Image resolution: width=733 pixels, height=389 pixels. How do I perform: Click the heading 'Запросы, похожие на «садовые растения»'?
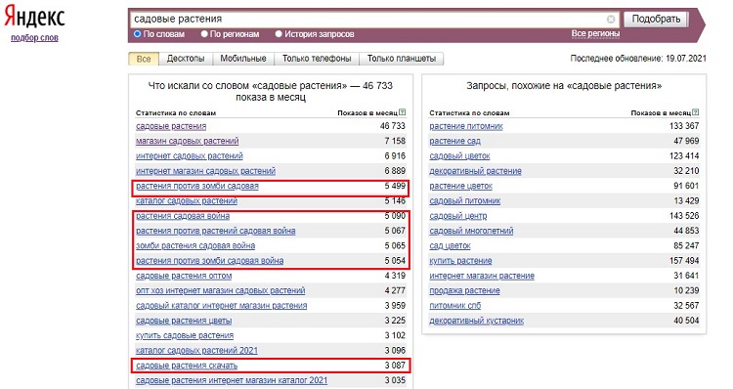[x=564, y=86]
